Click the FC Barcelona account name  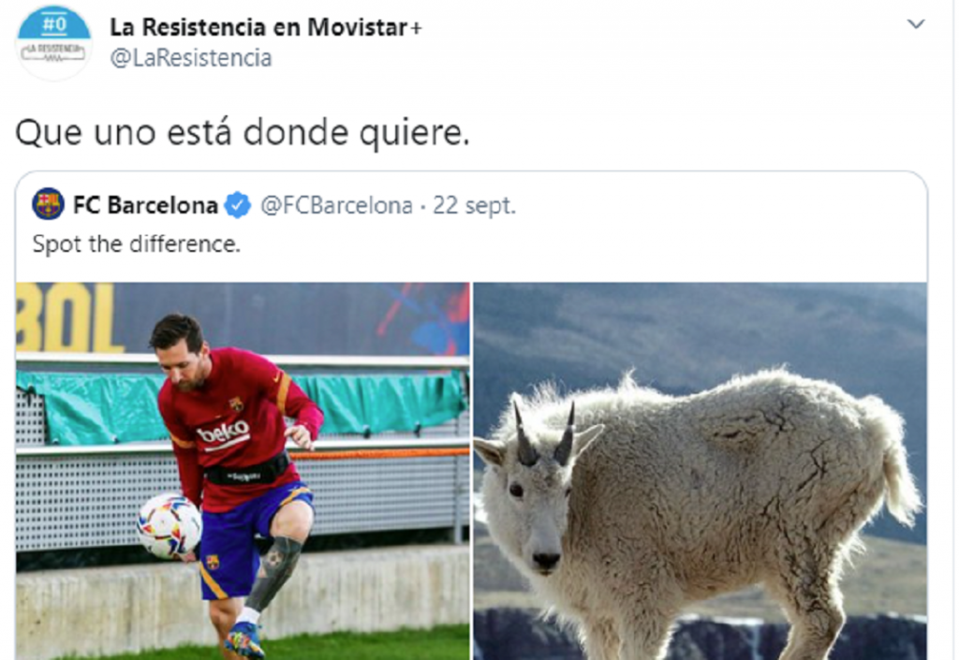point(145,205)
